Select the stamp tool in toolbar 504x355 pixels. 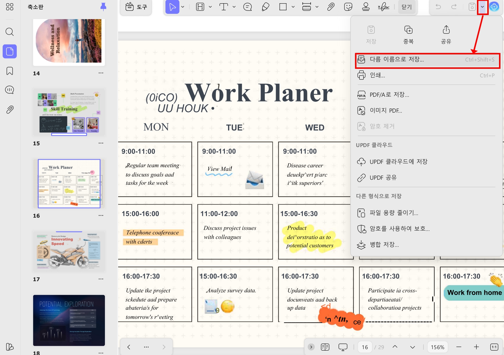[x=366, y=7]
